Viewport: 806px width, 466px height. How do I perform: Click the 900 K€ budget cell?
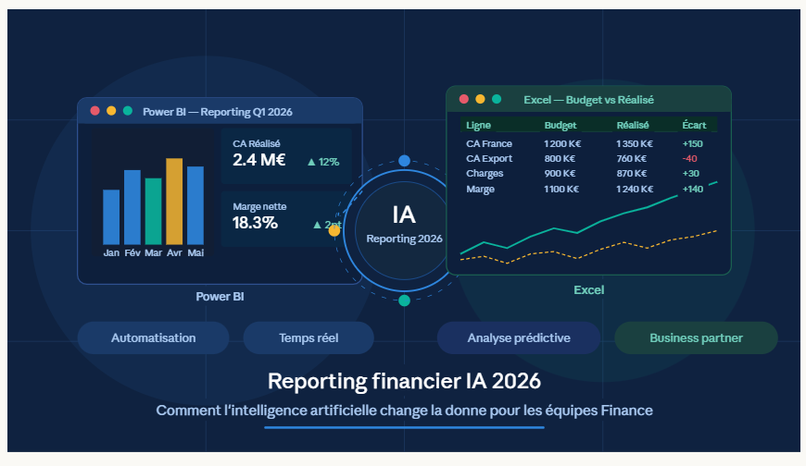coord(560,174)
